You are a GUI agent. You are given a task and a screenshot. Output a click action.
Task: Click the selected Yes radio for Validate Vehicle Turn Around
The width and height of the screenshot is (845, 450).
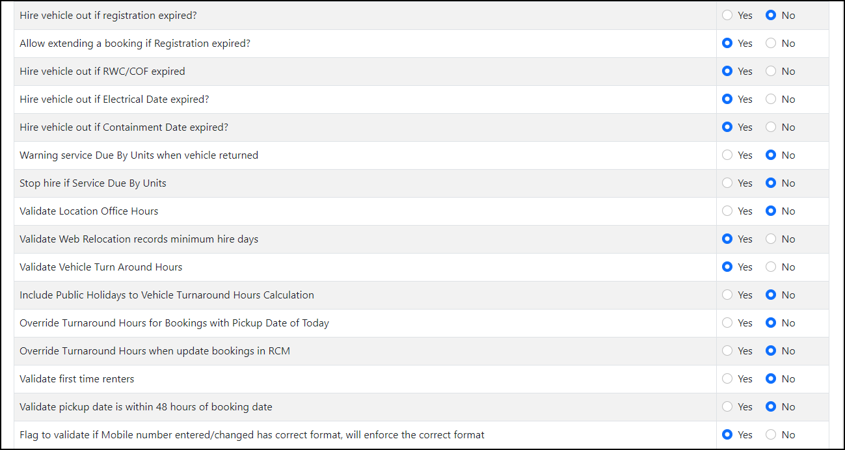[727, 267]
